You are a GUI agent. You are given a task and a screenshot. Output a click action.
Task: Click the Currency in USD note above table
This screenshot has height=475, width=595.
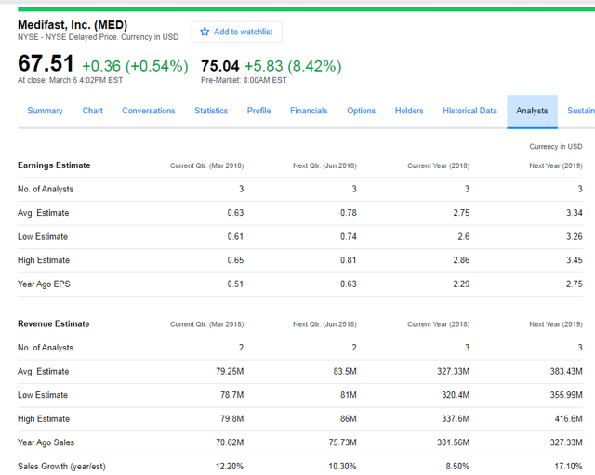click(x=556, y=147)
